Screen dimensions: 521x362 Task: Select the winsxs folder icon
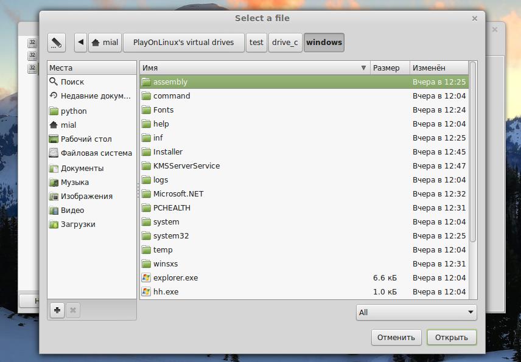coord(146,263)
